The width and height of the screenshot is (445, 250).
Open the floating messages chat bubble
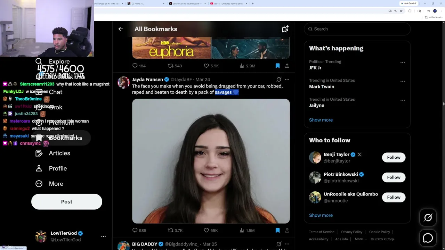coord(428,238)
